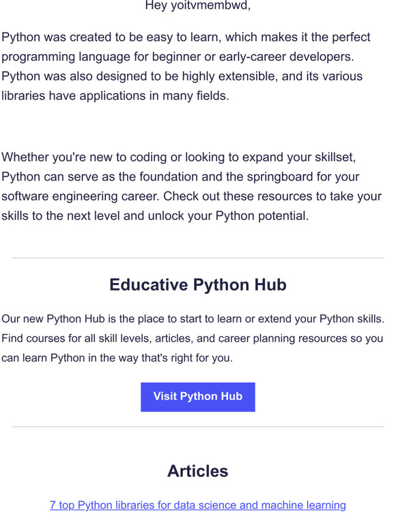Click the word 'Visit' on the blue button
Viewport: 396px width, 529px height.
[165, 396]
